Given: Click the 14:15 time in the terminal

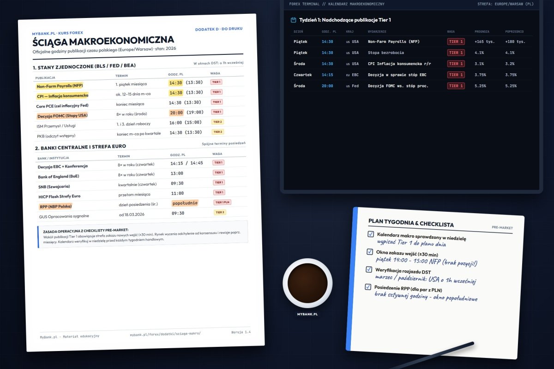Looking at the screenshot, I should 327,75.
